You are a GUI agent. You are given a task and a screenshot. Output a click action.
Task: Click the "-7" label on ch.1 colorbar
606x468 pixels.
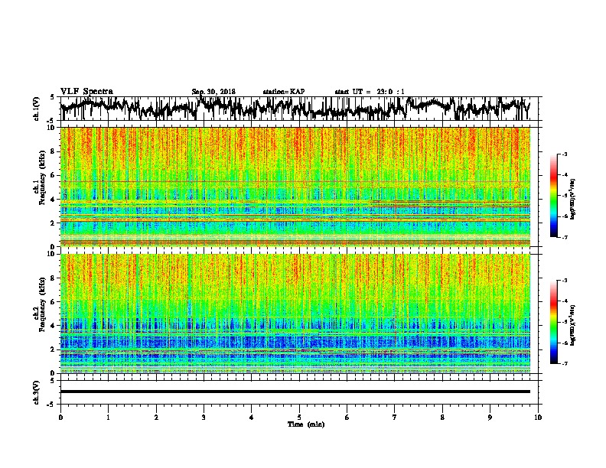(565, 237)
